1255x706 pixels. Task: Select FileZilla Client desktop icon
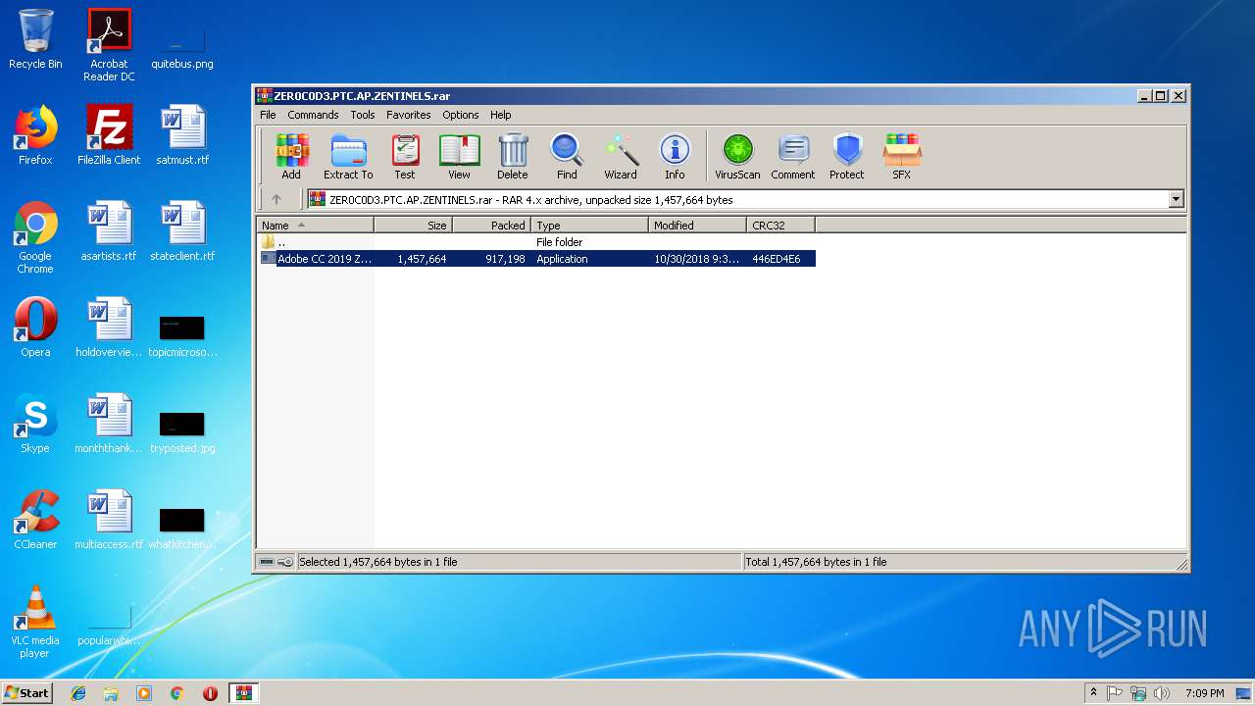[x=109, y=135]
